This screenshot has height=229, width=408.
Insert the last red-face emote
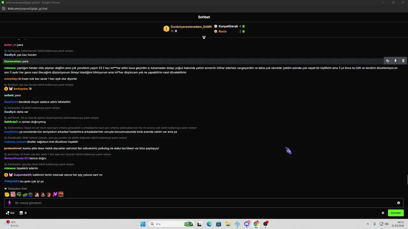coord(61,194)
